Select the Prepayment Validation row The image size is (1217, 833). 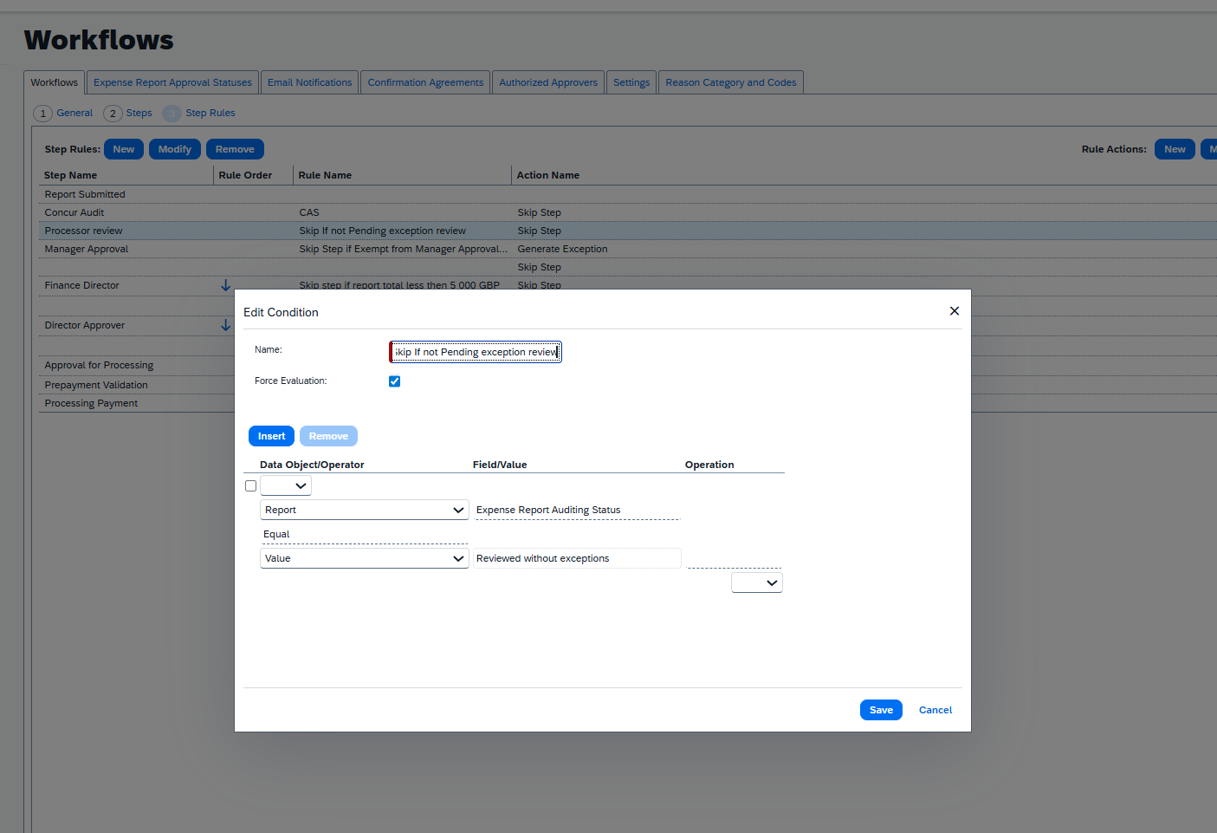click(96, 385)
